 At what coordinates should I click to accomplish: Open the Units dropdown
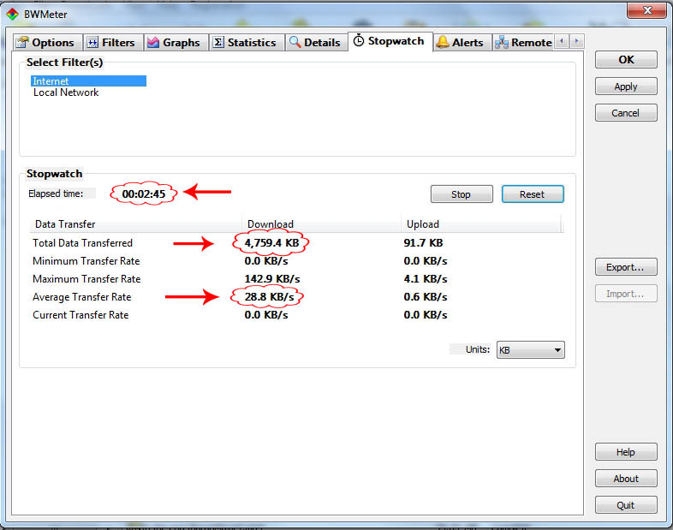[x=531, y=349]
